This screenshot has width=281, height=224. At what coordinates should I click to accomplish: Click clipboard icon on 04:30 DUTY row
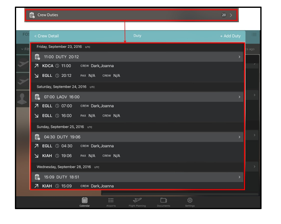(x=37, y=137)
